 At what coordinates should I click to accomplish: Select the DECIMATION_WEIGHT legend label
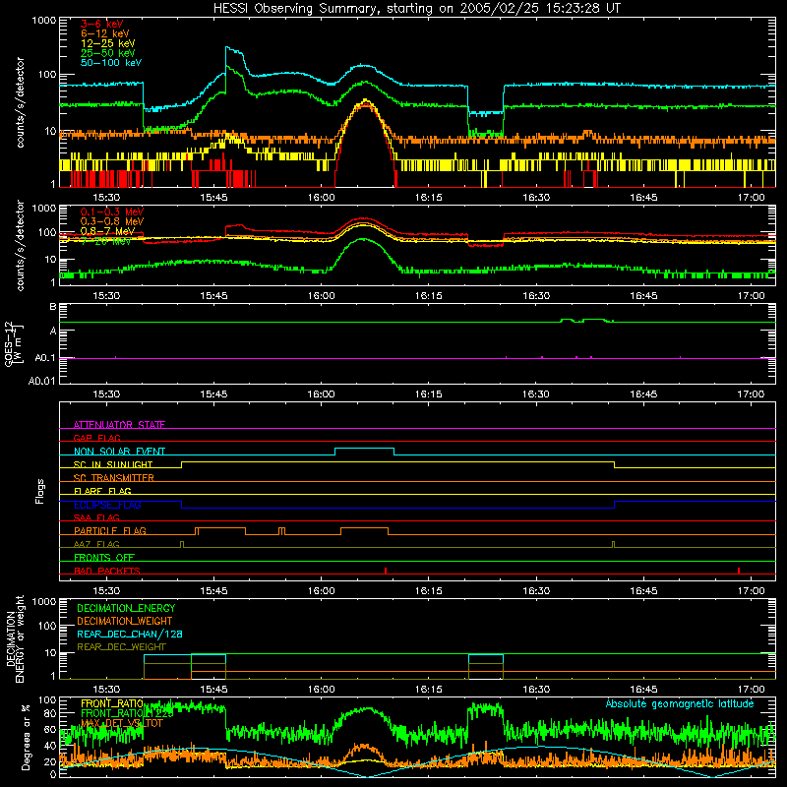[125, 621]
